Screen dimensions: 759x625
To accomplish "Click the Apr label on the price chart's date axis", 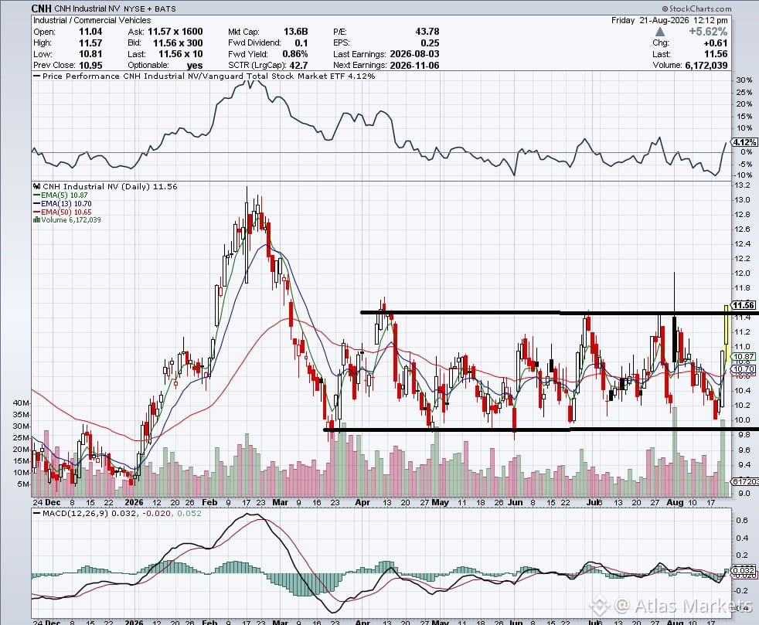I will (362, 503).
